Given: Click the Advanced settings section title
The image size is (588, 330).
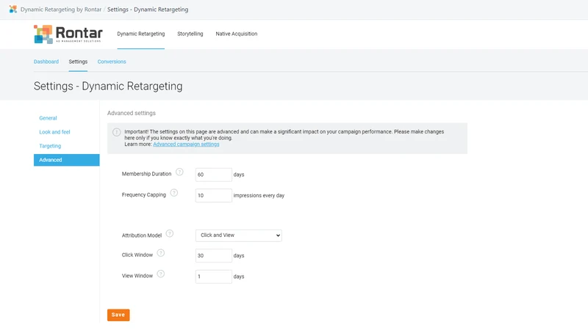Looking at the screenshot, I should 132,113.
